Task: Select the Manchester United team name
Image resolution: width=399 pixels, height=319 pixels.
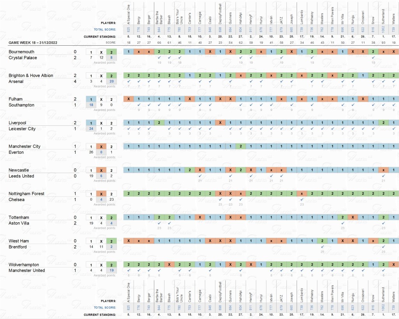Action: click(x=26, y=270)
